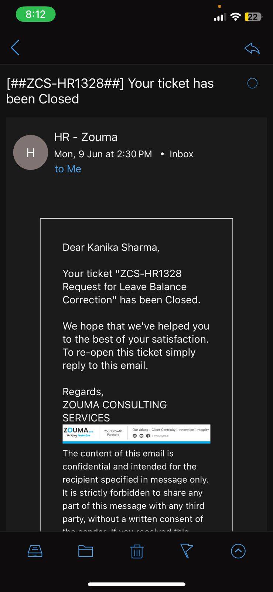Tap the 8:12 green status time pill

[x=35, y=14]
